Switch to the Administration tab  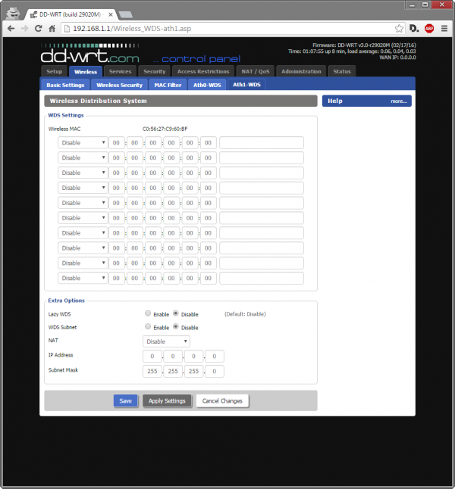click(x=301, y=71)
